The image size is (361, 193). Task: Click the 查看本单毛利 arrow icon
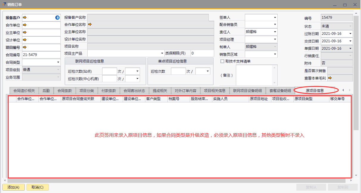click(330, 78)
